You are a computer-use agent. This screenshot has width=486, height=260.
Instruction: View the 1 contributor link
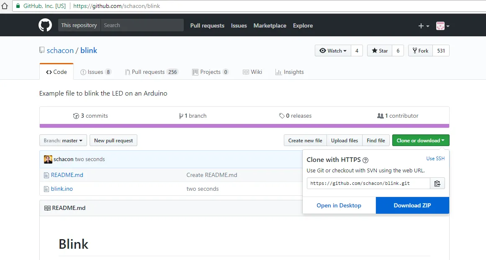pyautogui.click(x=398, y=116)
